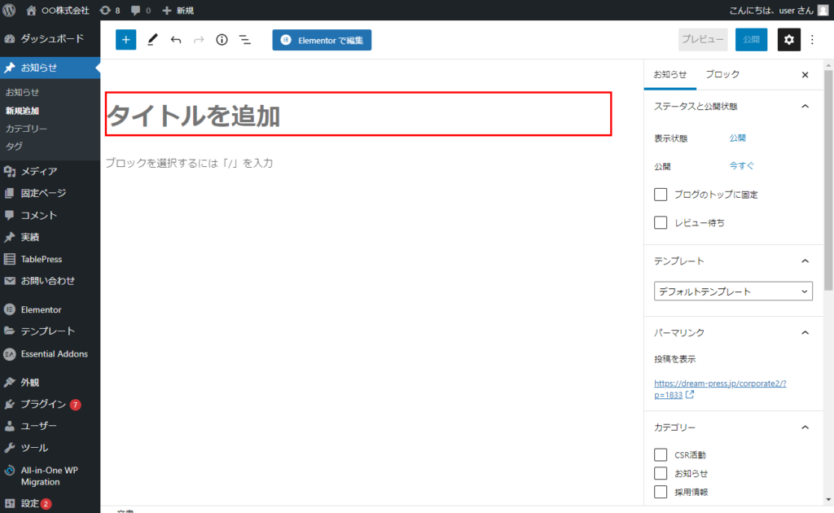
Task: Enable the ブログのトップに固定 checkbox
Action: (x=661, y=195)
